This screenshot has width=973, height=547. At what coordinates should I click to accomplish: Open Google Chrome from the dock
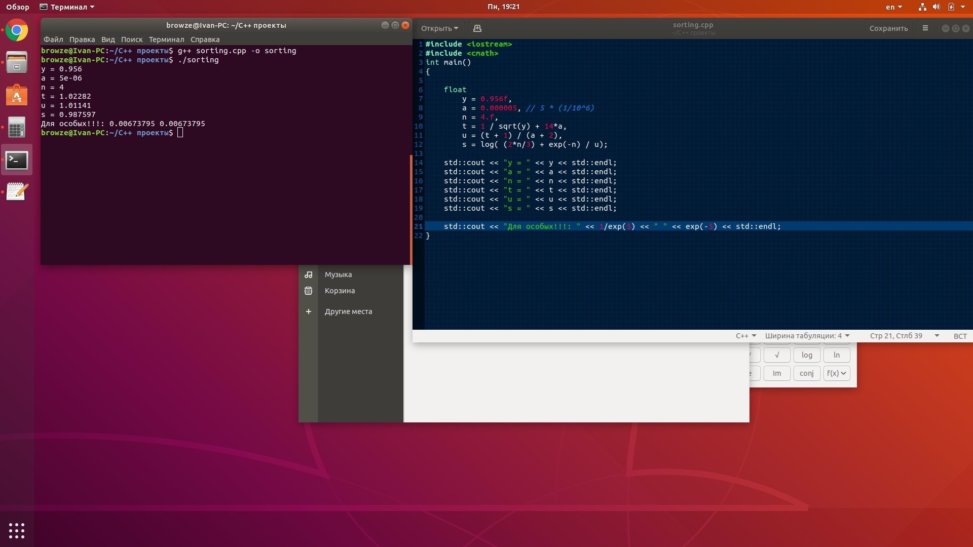[x=17, y=31]
